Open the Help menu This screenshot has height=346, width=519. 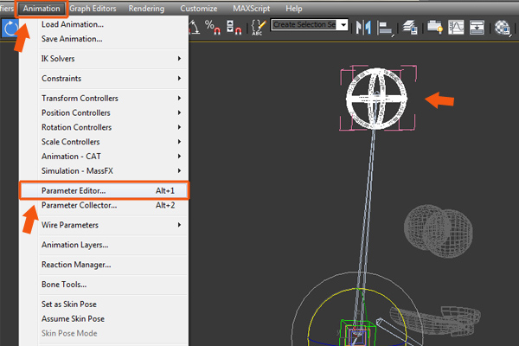coord(293,9)
